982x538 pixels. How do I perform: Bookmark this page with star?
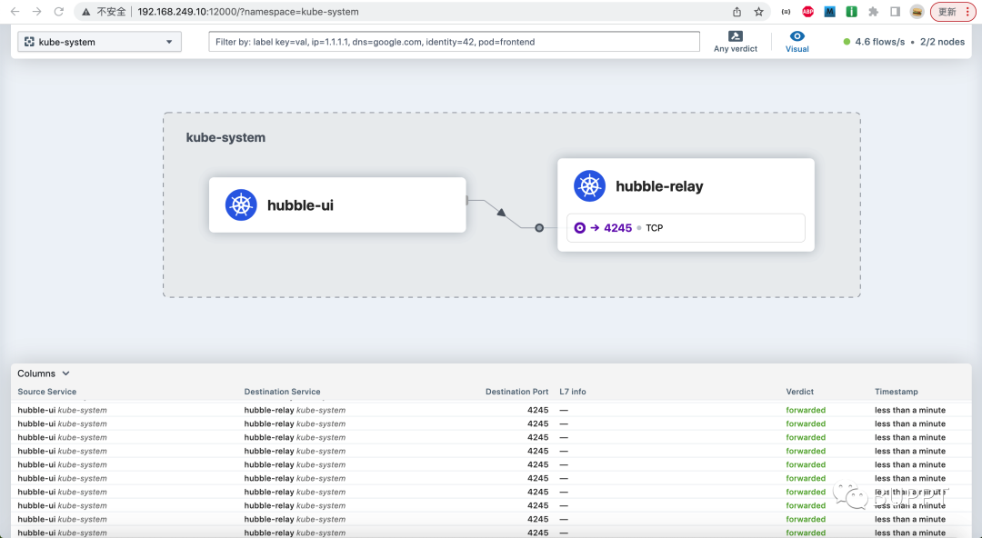[758, 11]
